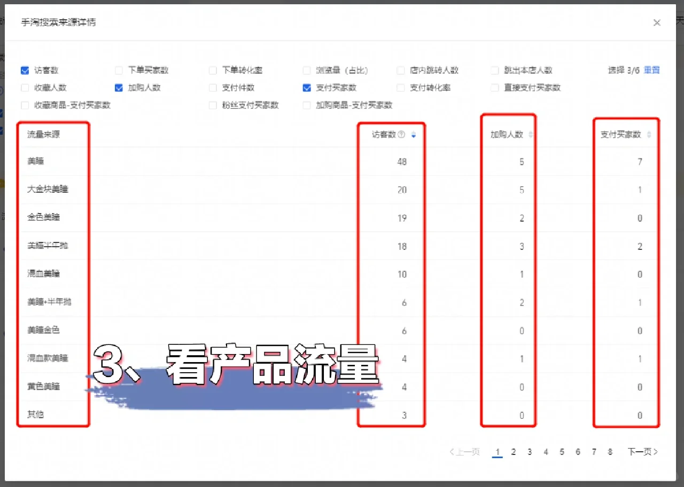Viewport: 684px width, 487px height.
Task: Select the 其他 source row
Action: (339, 415)
